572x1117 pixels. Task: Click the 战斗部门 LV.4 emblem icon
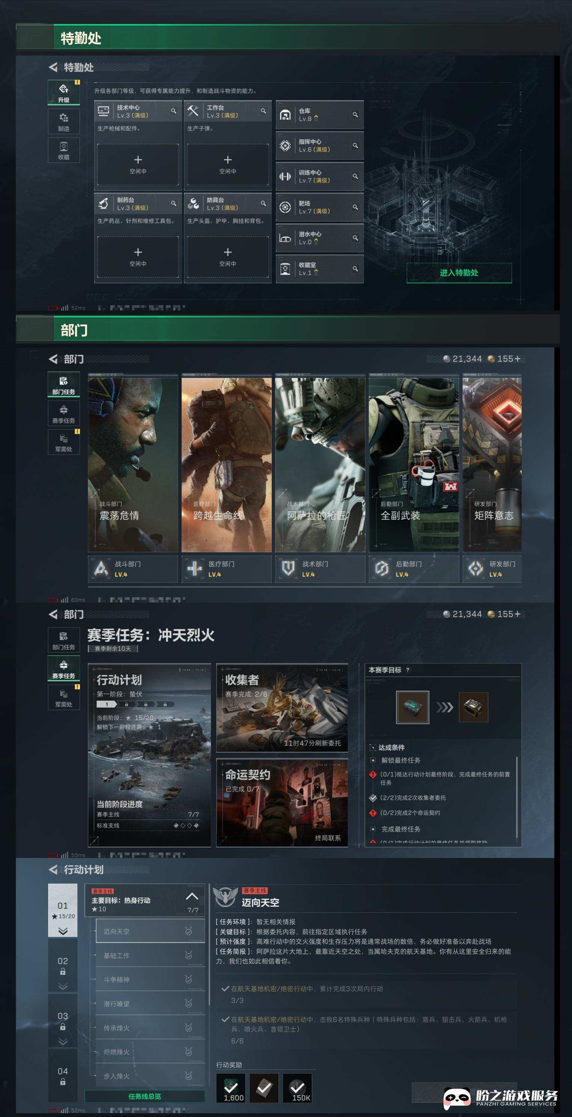101,569
